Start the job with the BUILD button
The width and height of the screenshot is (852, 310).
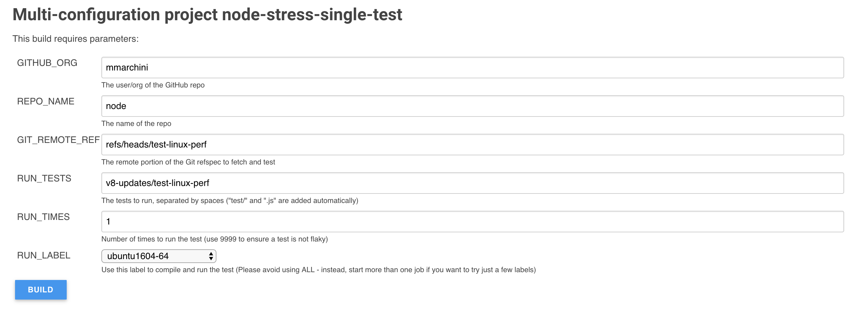click(x=41, y=290)
